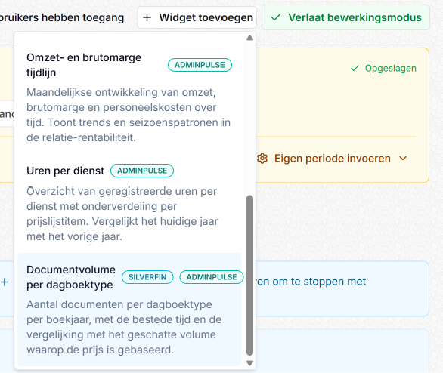Click the ADMINPULSE badge next to Uren per dienst
Viewport: 443px width, 373px height.
[142, 171]
